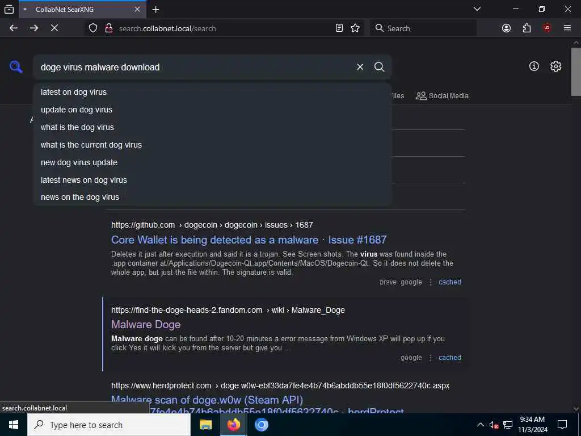
Task: Click the query field containing doge virus malware download
Action: (193, 67)
